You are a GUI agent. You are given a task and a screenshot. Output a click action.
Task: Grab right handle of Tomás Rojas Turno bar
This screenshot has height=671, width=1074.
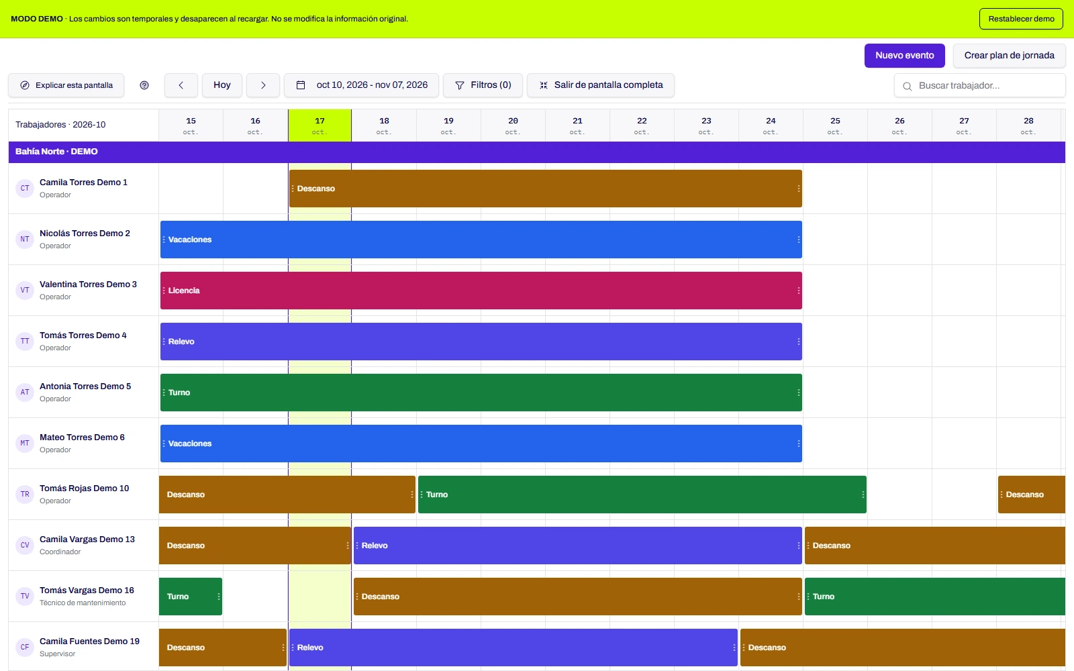863,495
